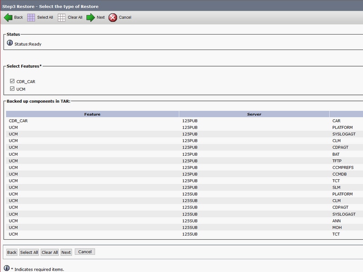Click the green Next arrow icon
Image resolution: width=363 pixels, height=272 pixels.
click(90, 18)
